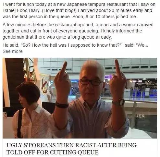Open the link preview photo
Screen dimensions: 160x157
point(80,98)
